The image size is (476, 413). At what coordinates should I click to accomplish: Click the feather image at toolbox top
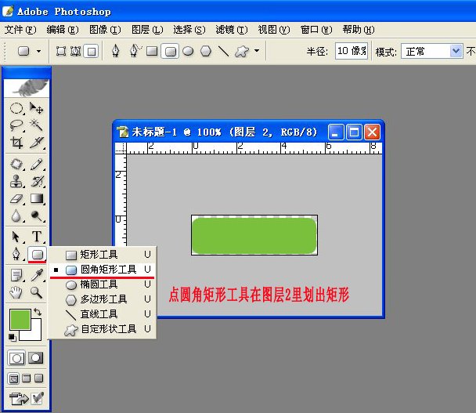[x=27, y=88]
